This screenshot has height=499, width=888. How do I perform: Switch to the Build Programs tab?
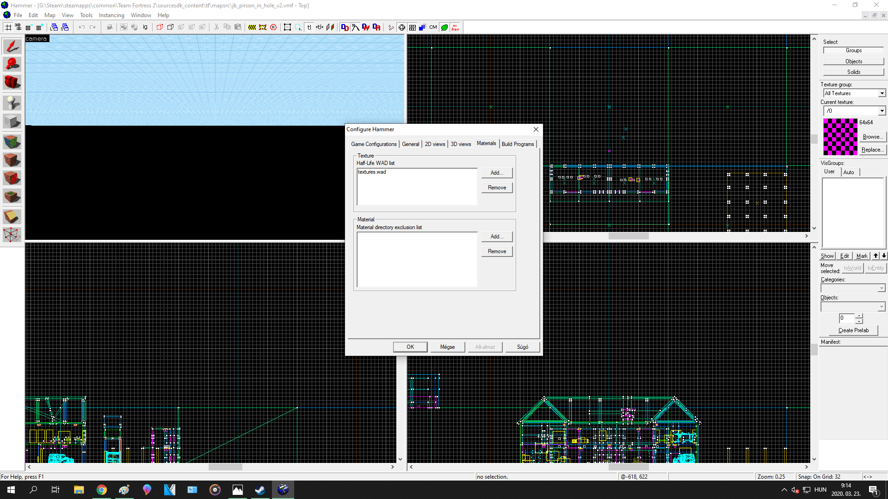pos(518,144)
